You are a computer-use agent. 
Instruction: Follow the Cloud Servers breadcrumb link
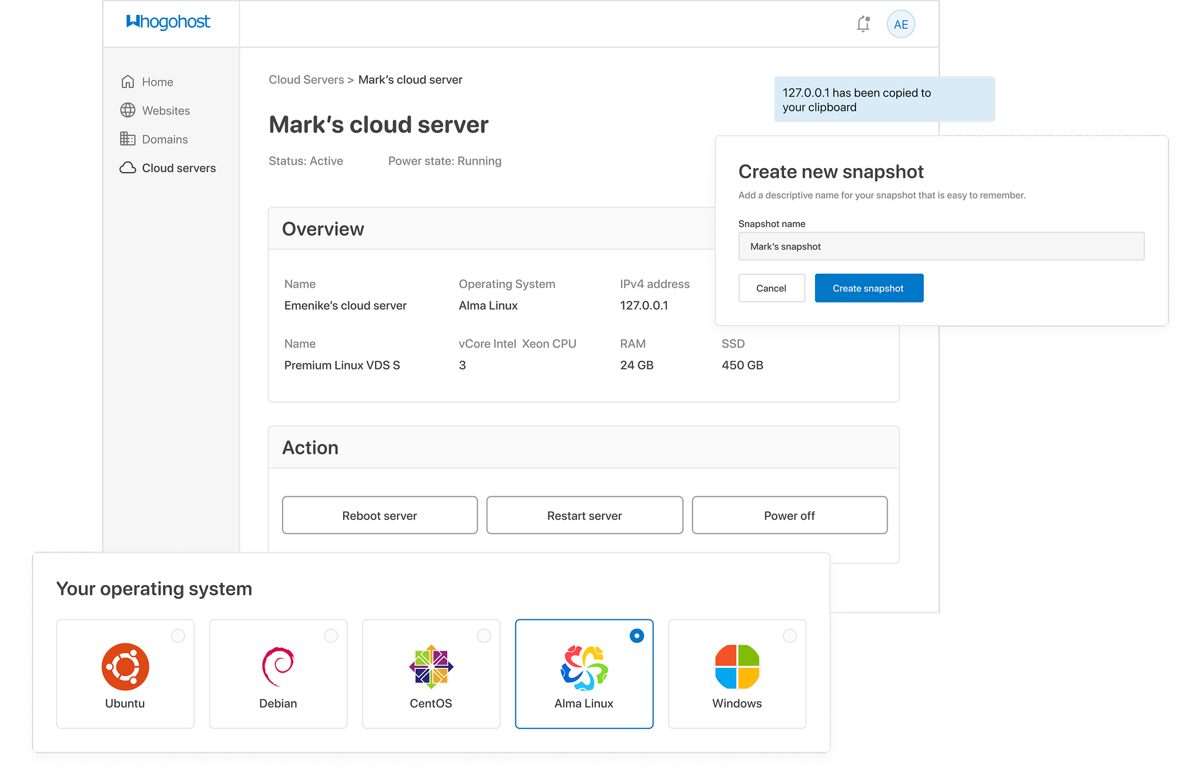click(x=307, y=80)
